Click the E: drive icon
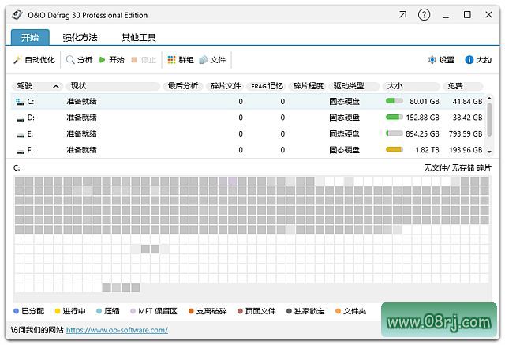Image resolution: width=505 pixels, height=345 pixels. point(21,135)
